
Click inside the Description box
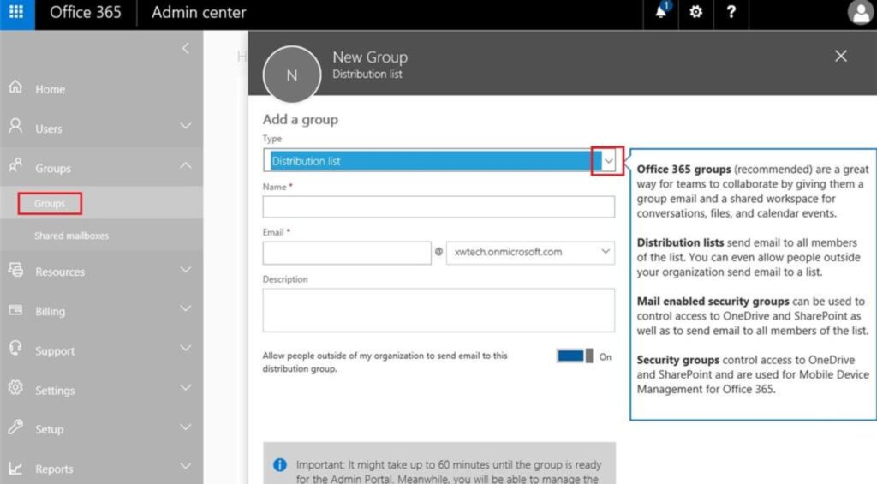(438, 311)
